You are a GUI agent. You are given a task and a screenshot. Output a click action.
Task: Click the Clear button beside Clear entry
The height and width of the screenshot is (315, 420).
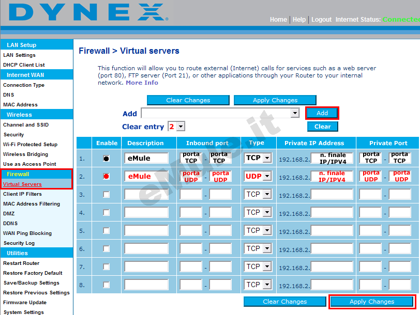click(323, 127)
